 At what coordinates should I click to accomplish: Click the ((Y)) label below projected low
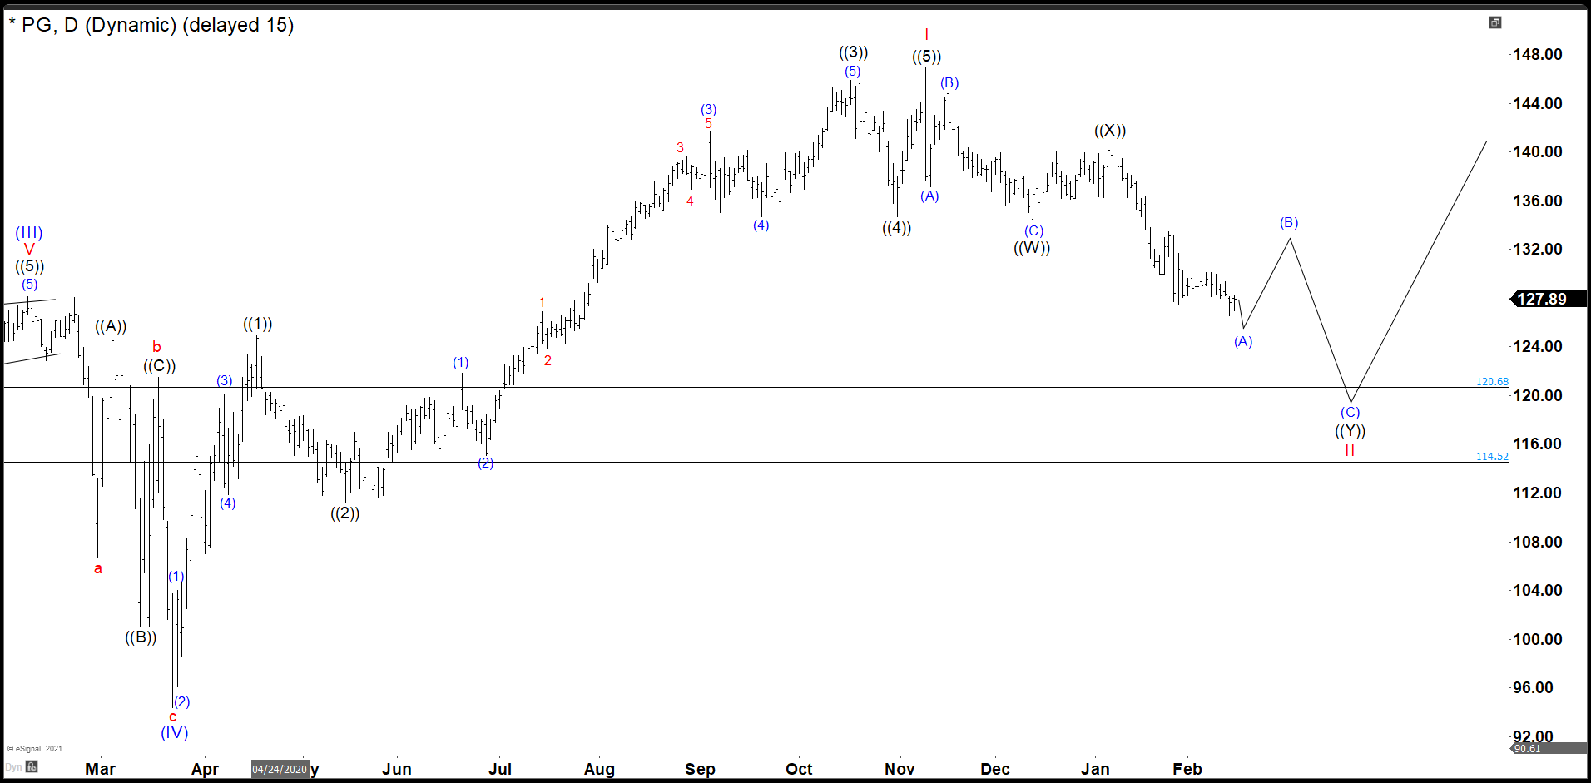(x=1350, y=431)
